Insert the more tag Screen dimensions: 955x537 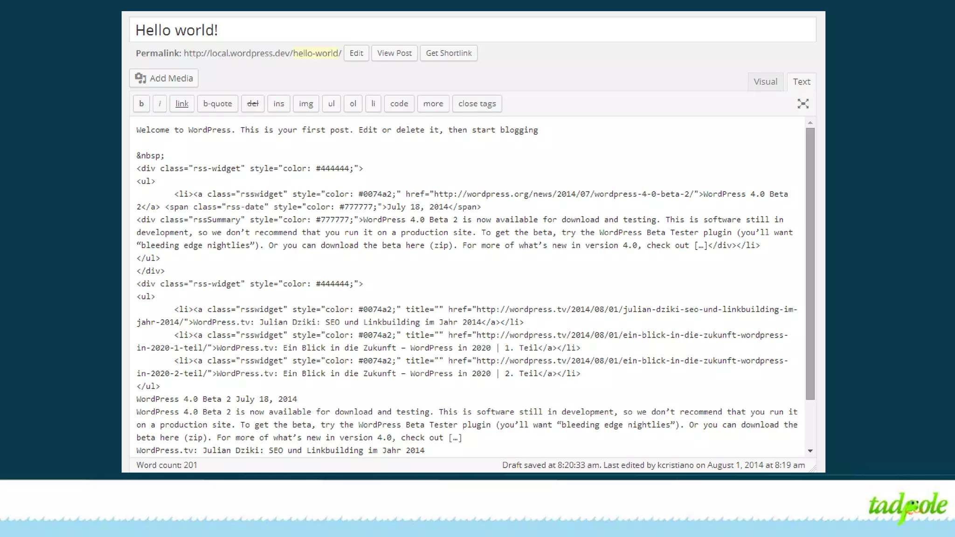pos(433,103)
